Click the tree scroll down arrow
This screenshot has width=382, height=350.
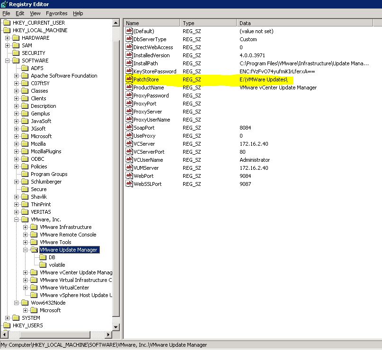(x=116, y=327)
